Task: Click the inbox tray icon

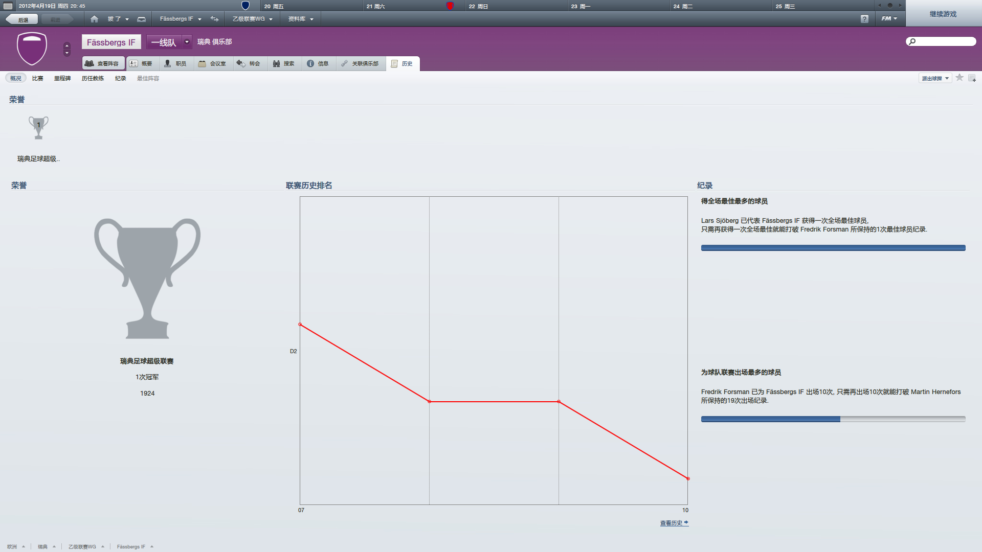Action: coord(142,19)
